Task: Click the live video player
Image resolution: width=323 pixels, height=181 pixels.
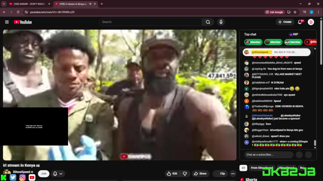Action: click(x=120, y=95)
